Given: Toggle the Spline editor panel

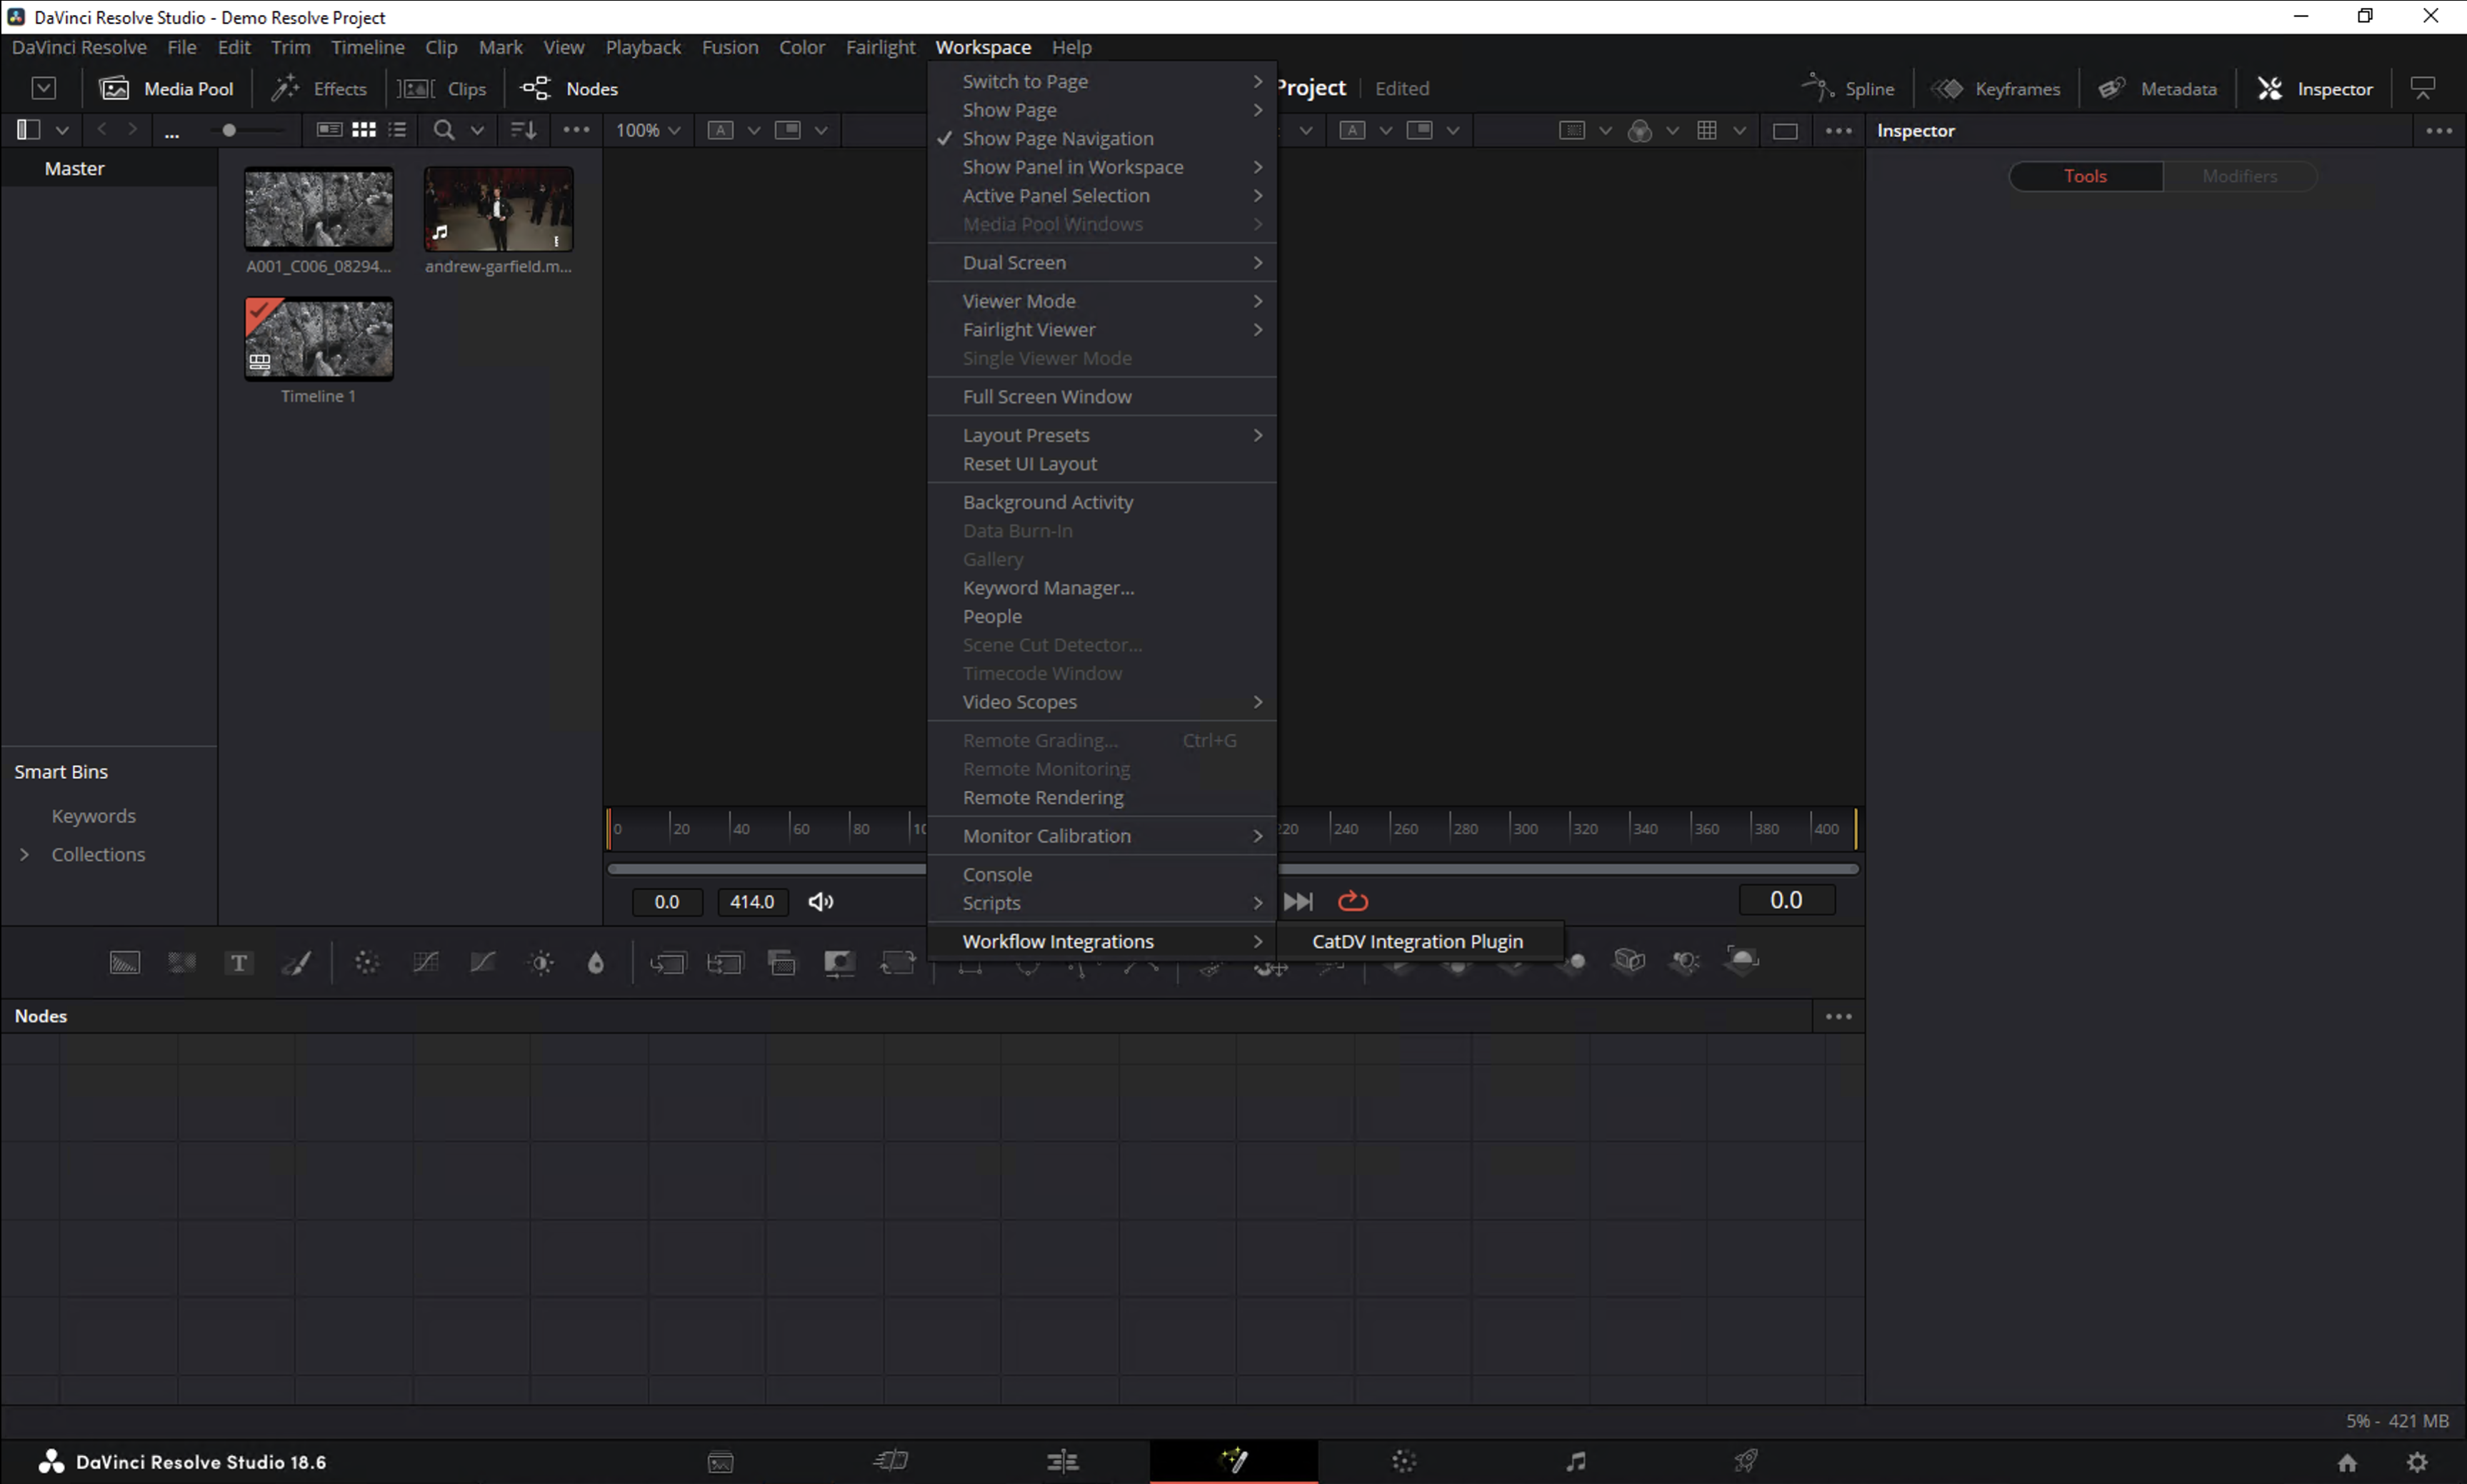Looking at the screenshot, I should [1847, 88].
